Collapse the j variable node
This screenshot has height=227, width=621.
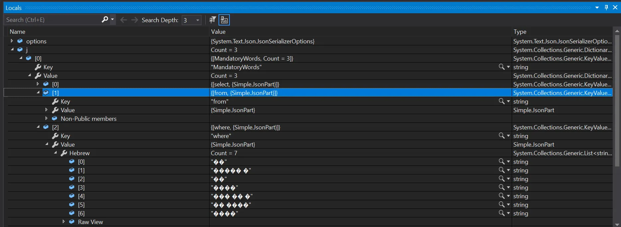click(x=12, y=49)
